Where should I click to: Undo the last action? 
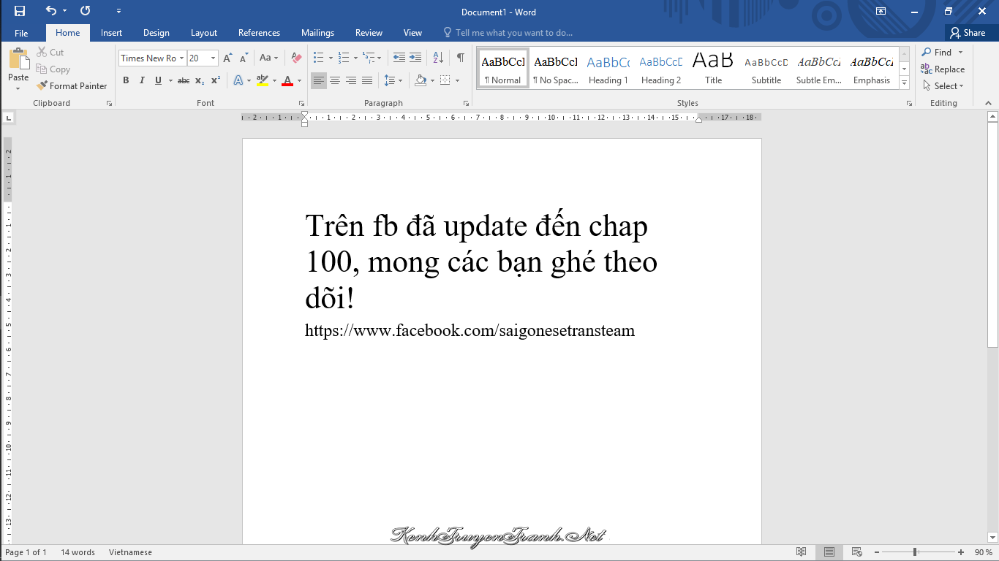pyautogui.click(x=50, y=11)
